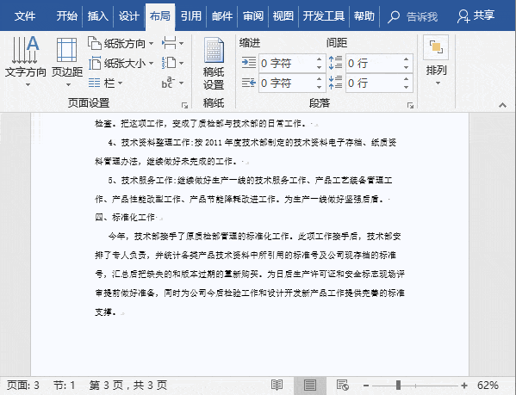Open the 栏 columns menu
Viewport: 516px width, 395px height.
(x=106, y=83)
